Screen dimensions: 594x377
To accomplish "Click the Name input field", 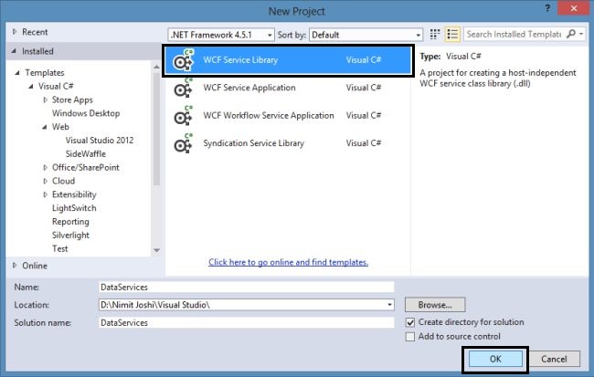I will 246,287.
